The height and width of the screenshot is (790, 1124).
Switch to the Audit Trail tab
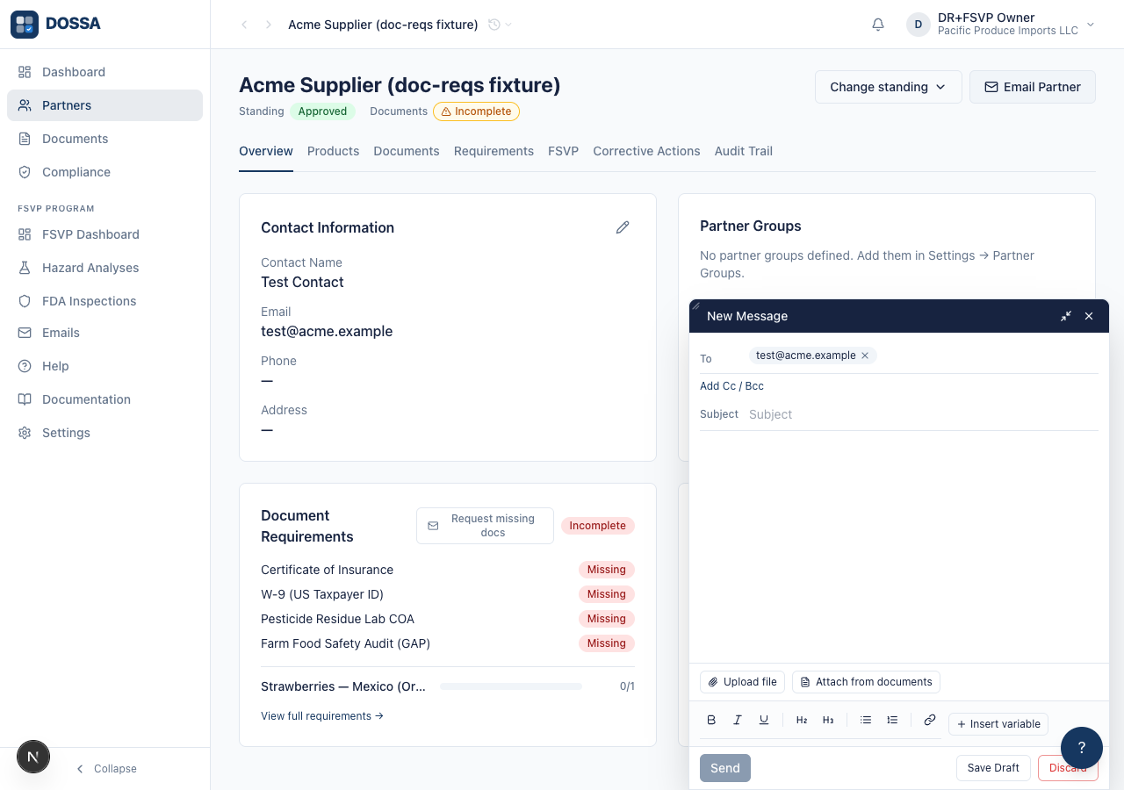click(x=744, y=151)
